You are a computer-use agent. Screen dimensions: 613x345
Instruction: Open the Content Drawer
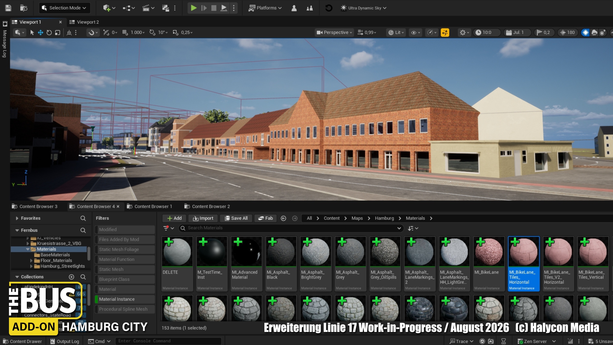click(22, 341)
